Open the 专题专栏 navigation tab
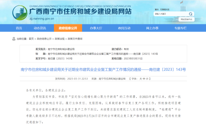Image resolution: width=206 pixels, height=125 pixels. pos(180,28)
